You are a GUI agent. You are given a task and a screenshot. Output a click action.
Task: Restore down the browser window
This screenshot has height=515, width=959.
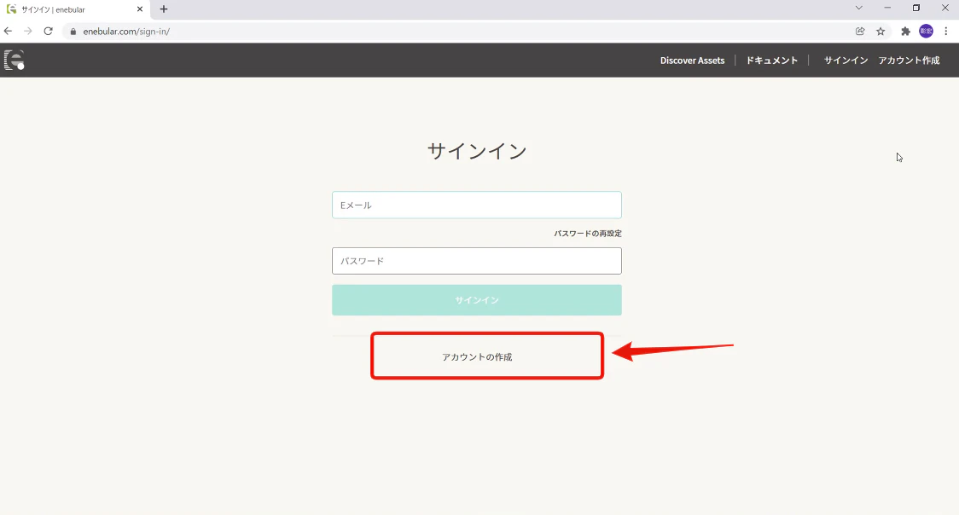(x=916, y=8)
